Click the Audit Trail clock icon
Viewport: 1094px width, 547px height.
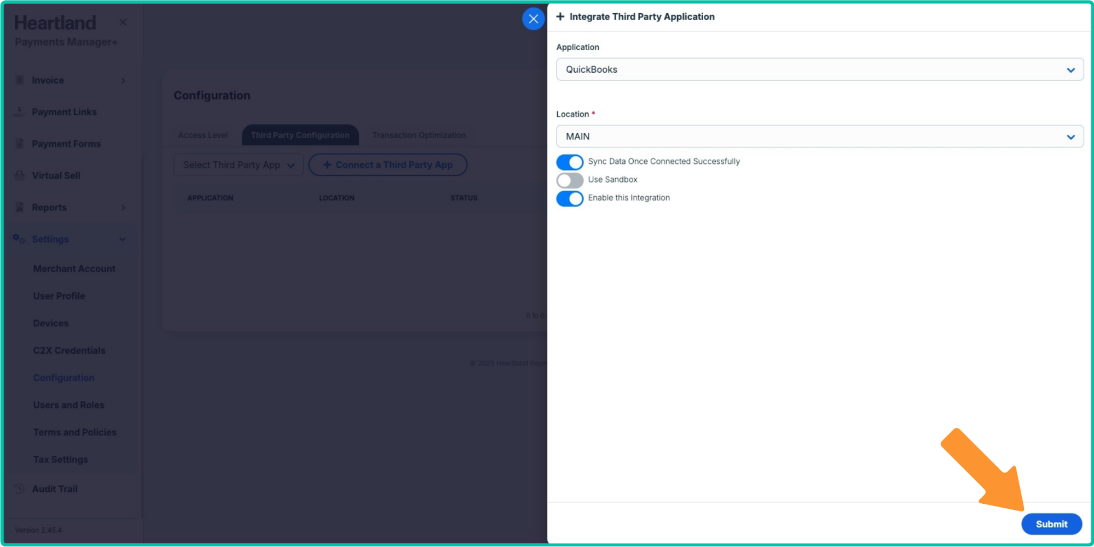click(20, 489)
